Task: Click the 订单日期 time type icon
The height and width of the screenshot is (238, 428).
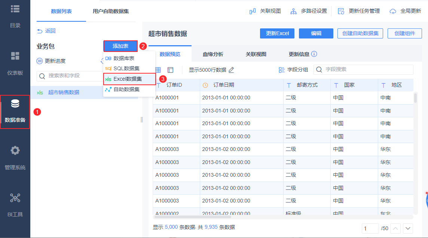Action: pyautogui.click(x=205, y=85)
